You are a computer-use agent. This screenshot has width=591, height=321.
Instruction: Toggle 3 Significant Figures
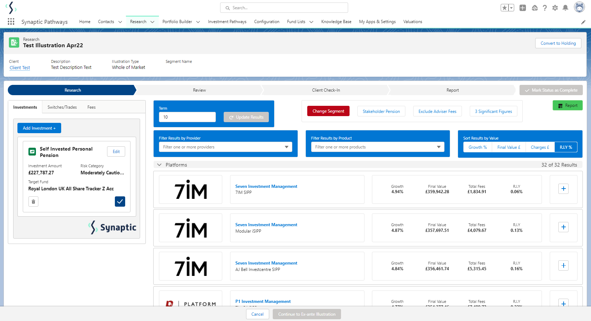pyautogui.click(x=494, y=111)
